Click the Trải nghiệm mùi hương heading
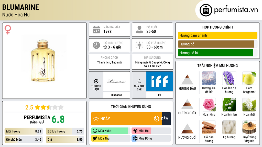Image resolution: width=262 pixels, height=147 pixels. point(217,66)
